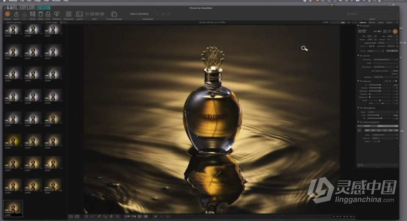Image resolution: width=407 pixels, height=221 pixels.
Task: Switch to the Capture tab in right panel
Action: point(362,22)
